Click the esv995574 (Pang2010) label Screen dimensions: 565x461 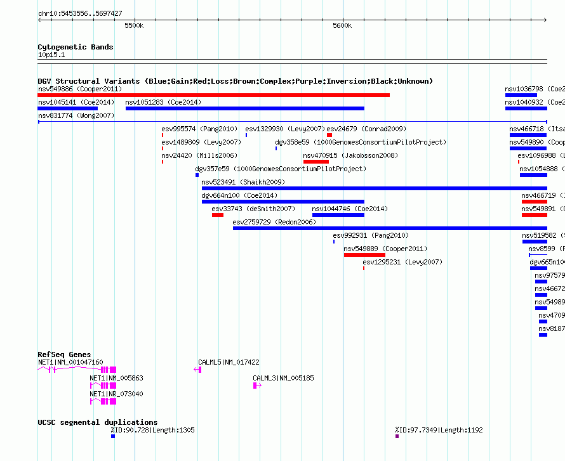(x=199, y=129)
